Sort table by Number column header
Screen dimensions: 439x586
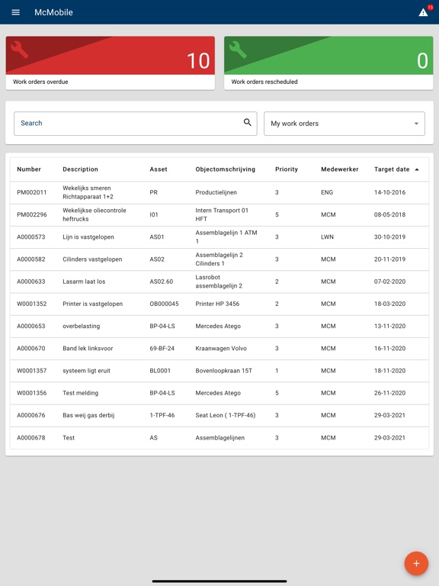(29, 169)
